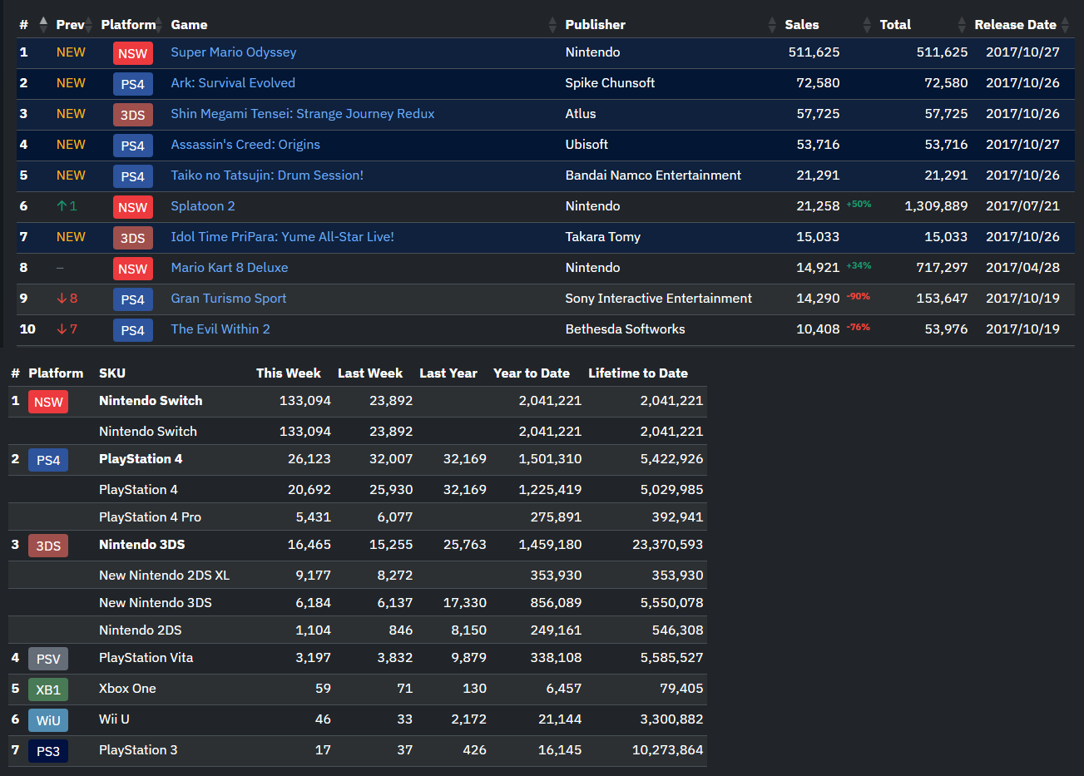Click NSW badge beside Mario Kart 8 Deluxe
The image size is (1084, 776).
133,269
